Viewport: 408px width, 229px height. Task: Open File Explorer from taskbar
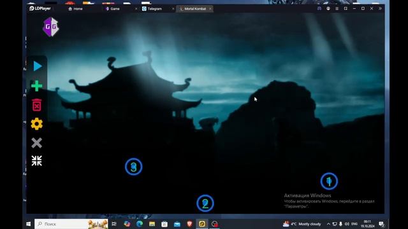coord(152,224)
